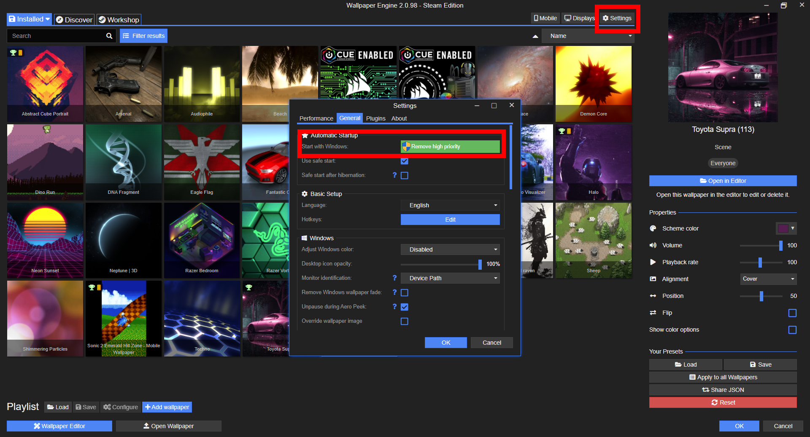Viewport: 810px width, 437px height.
Task: Toggle the Use safe start checkbox
Action: click(x=405, y=161)
